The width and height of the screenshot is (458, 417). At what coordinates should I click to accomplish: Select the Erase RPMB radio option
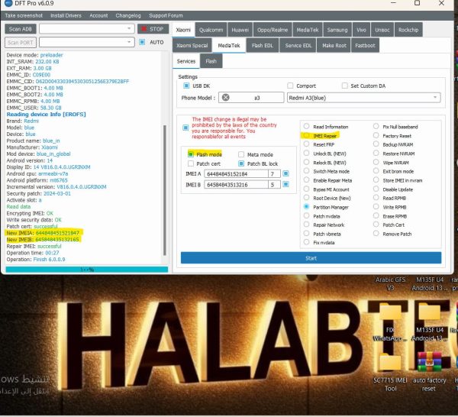tap(376, 215)
